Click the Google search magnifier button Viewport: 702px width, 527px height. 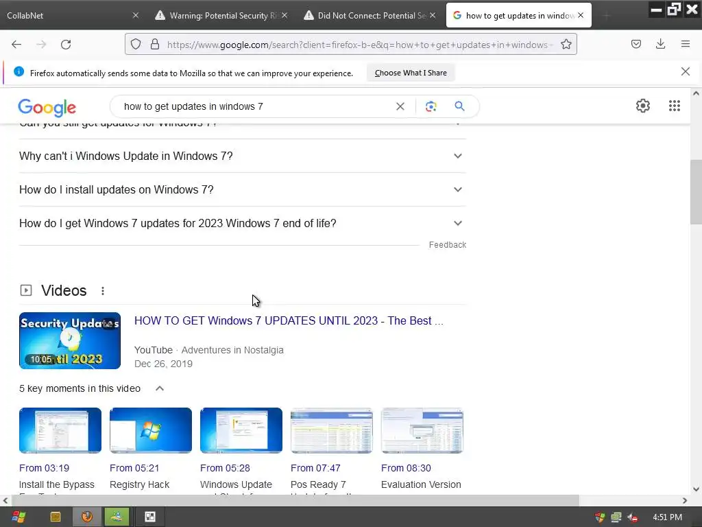[x=459, y=106]
